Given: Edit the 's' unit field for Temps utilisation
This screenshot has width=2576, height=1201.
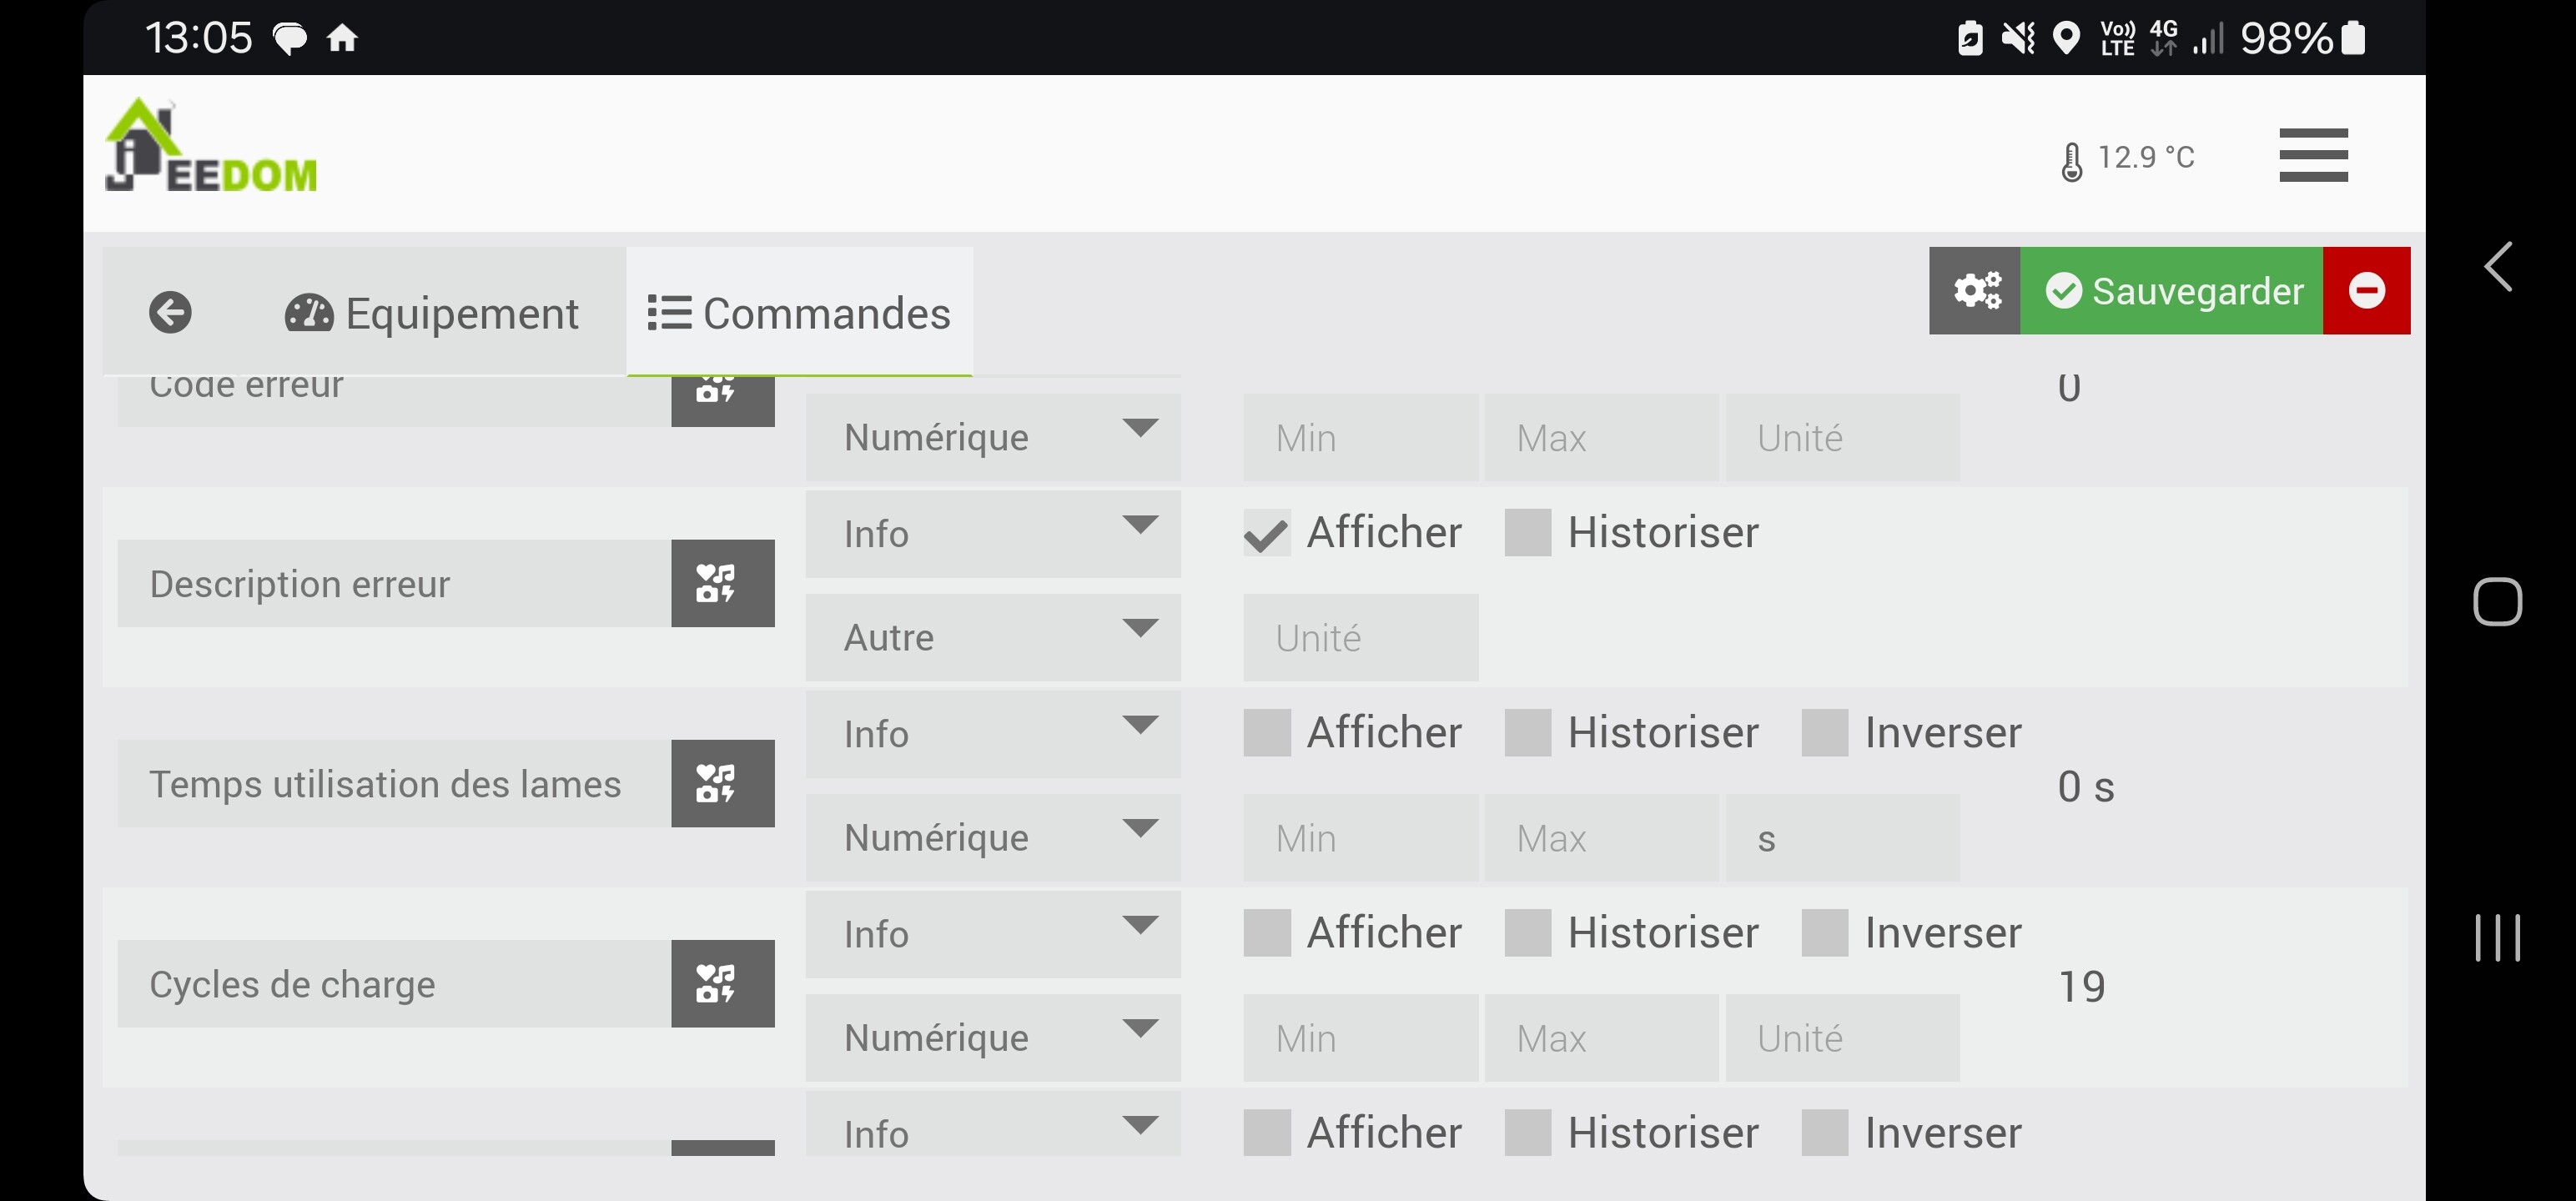Looking at the screenshot, I should [1842, 837].
